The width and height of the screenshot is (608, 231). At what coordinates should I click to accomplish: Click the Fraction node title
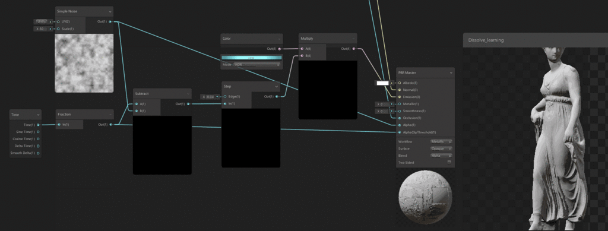pos(64,115)
